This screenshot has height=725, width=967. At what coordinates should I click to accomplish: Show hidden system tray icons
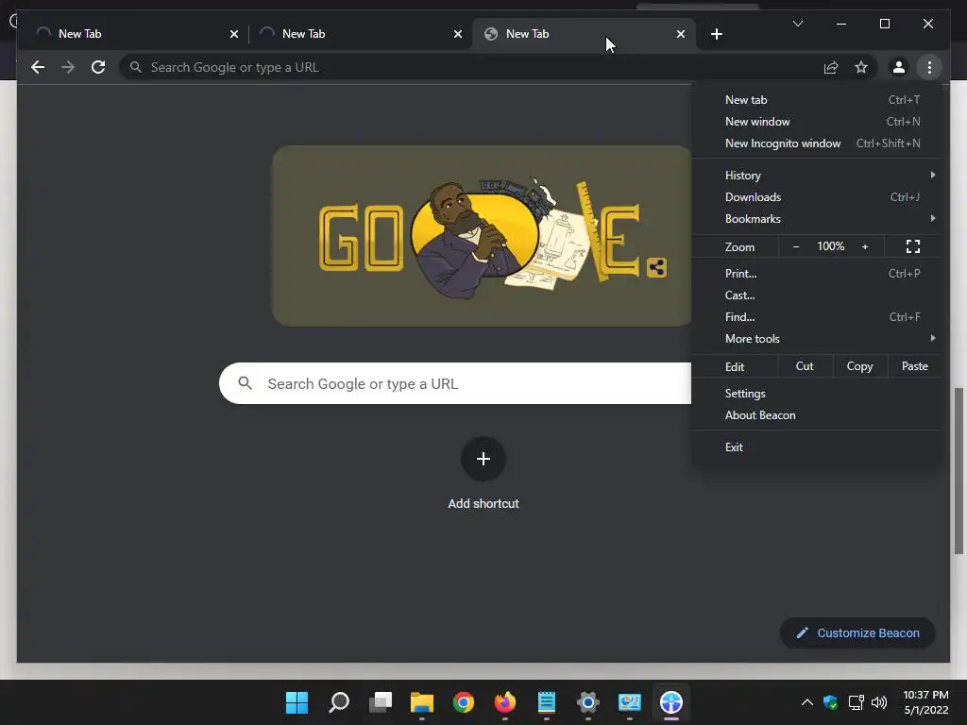click(806, 702)
